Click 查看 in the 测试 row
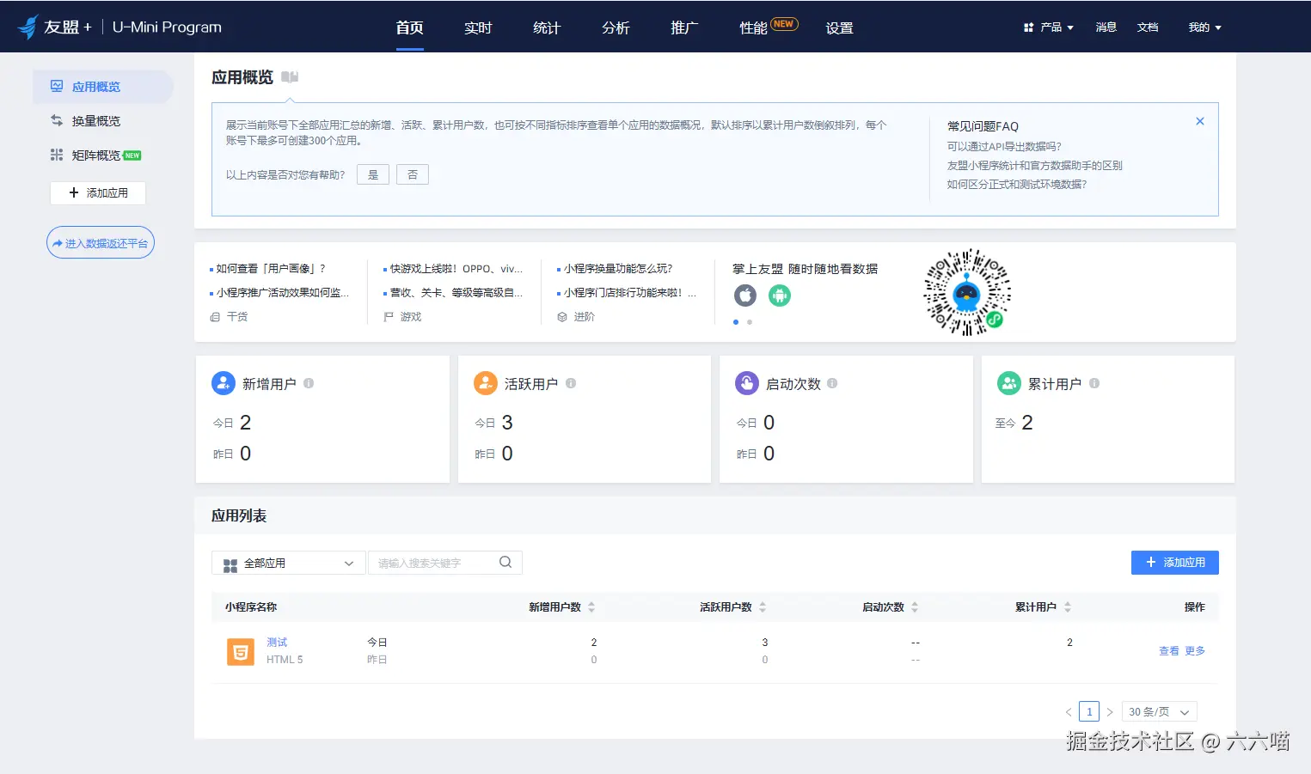Viewport: 1311px width, 774px height. coord(1169,651)
